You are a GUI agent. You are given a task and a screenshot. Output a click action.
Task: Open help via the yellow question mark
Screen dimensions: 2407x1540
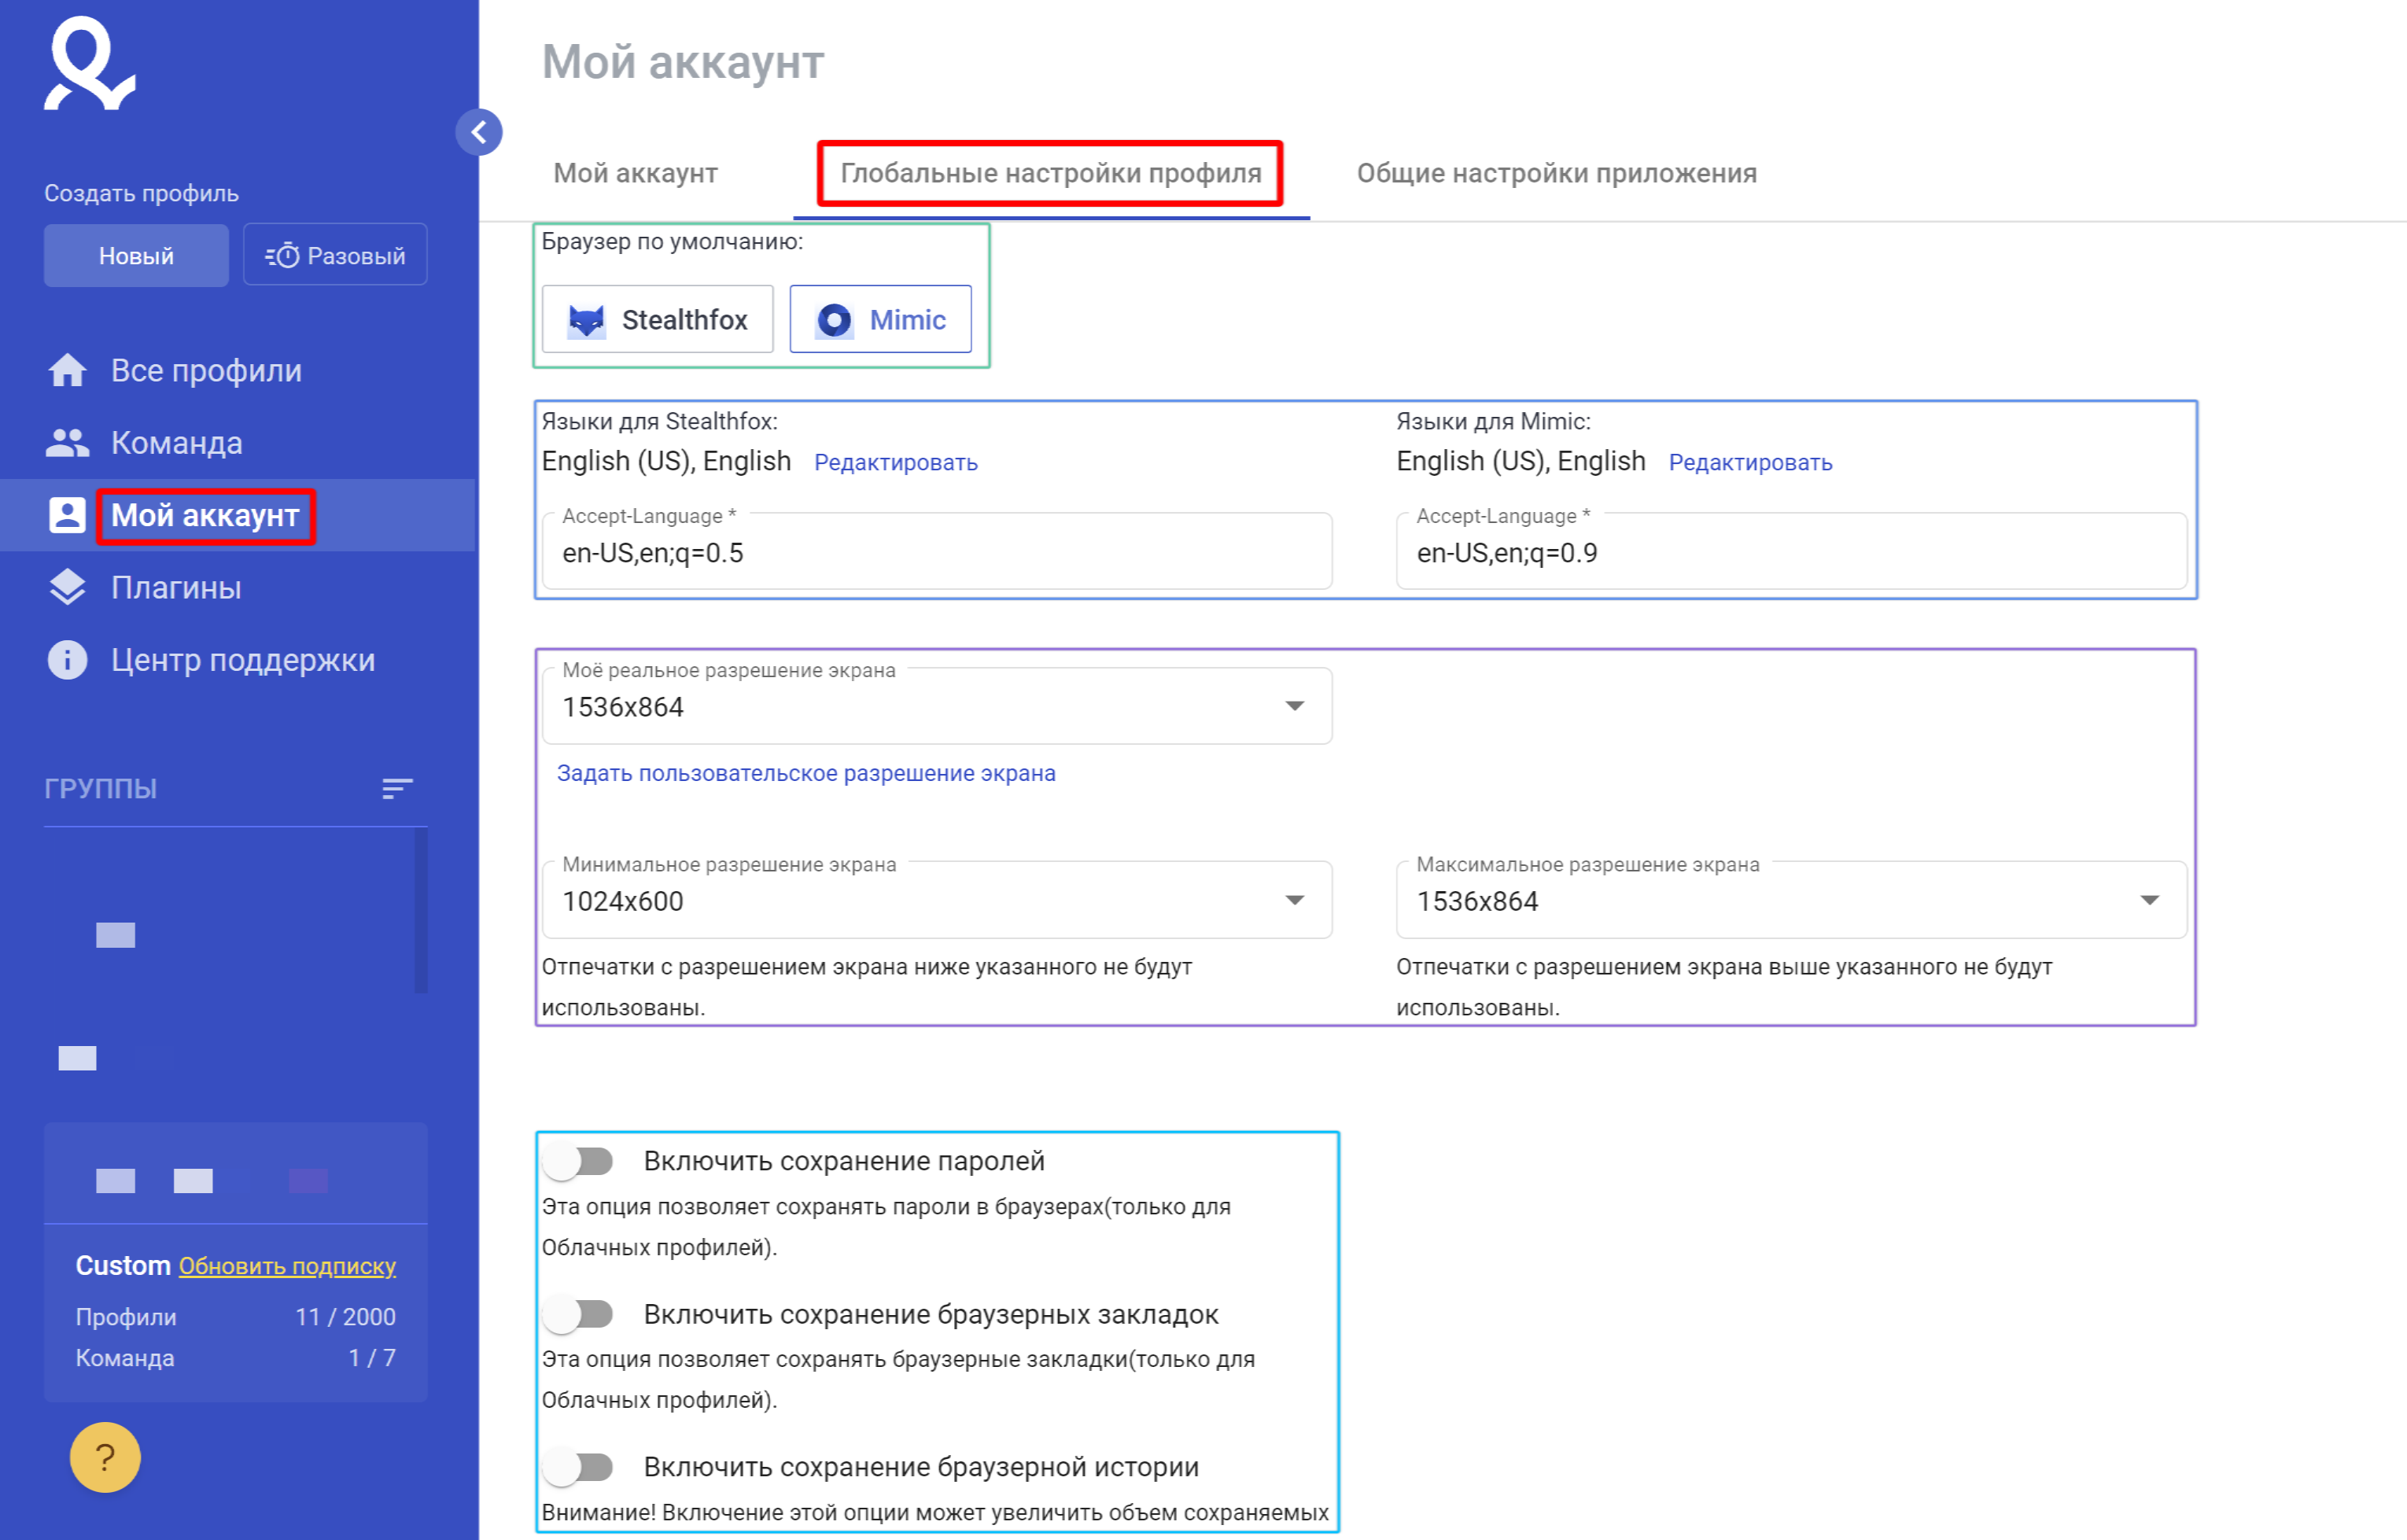point(105,1457)
